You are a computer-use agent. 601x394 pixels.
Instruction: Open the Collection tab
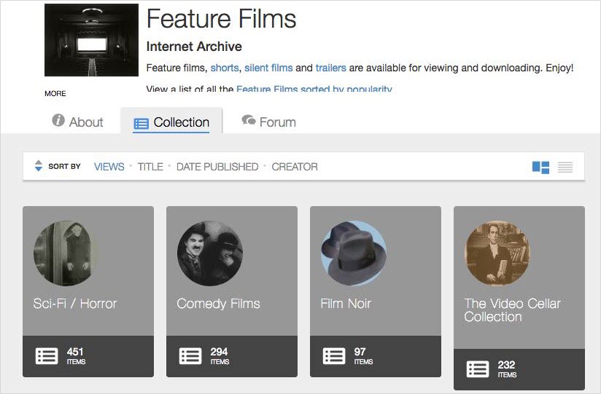(171, 121)
